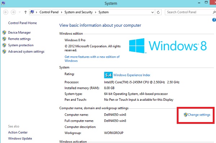Select Control Panel in breadcrumb
Image resolution: width=216 pixels, height=143 pixels.
49,12
